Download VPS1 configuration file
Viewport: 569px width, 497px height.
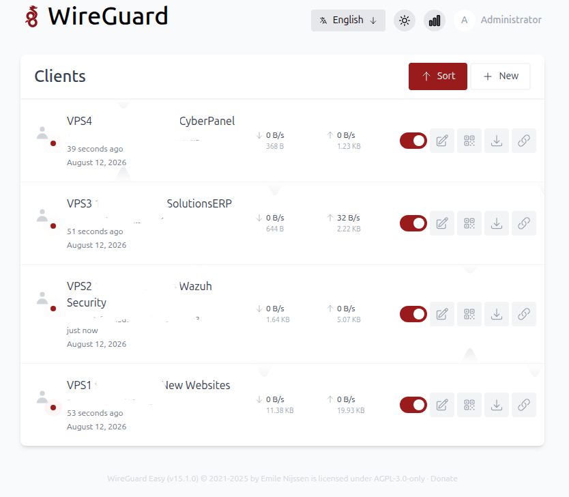click(x=497, y=405)
